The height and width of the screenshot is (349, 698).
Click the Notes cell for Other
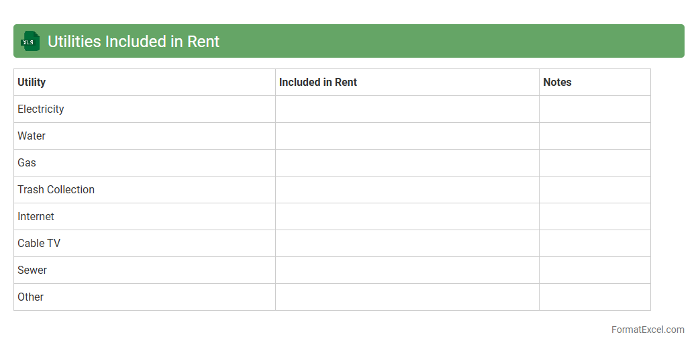click(x=595, y=297)
